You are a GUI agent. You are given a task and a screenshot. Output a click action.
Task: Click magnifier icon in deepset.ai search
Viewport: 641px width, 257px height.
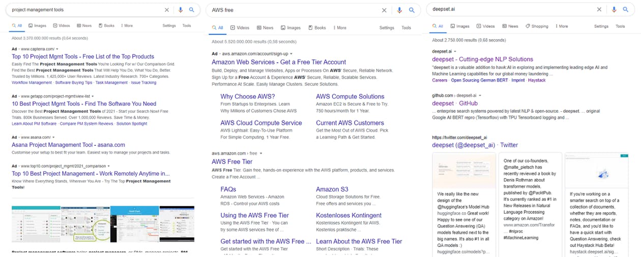tap(625, 10)
